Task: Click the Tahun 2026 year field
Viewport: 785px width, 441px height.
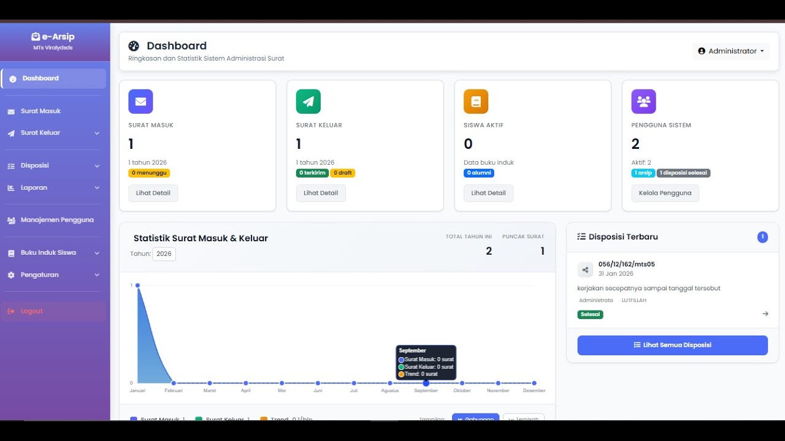Action: [x=164, y=254]
